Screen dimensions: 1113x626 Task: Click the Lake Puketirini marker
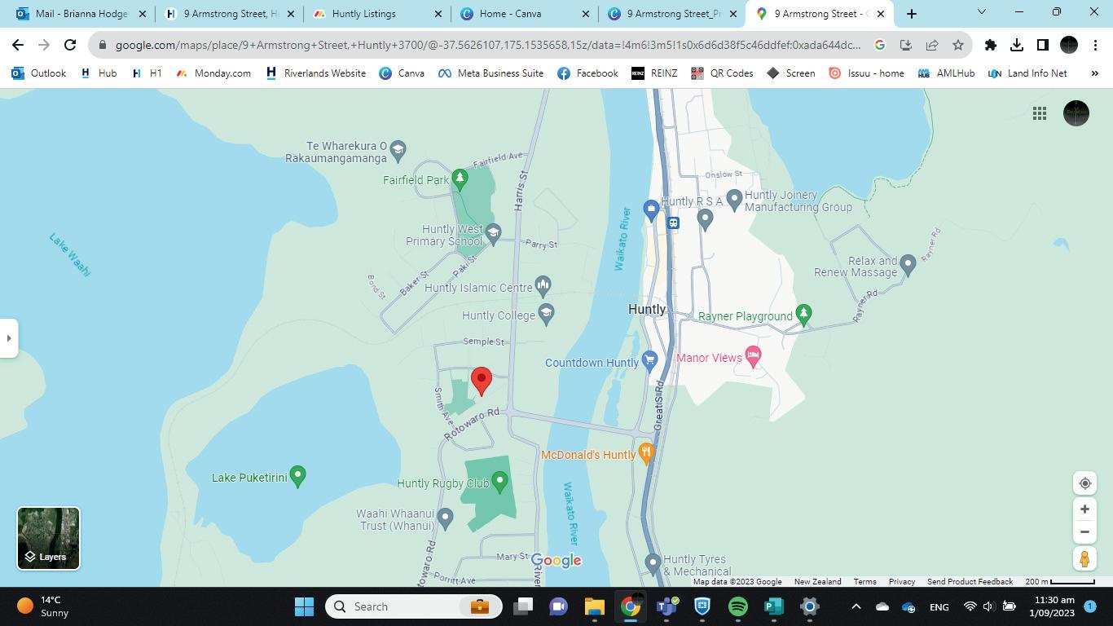297,475
